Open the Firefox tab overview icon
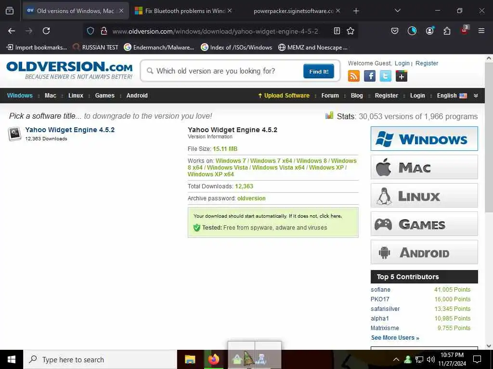Image resolution: width=493 pixels, height=369 pixels. pos(10,11)
